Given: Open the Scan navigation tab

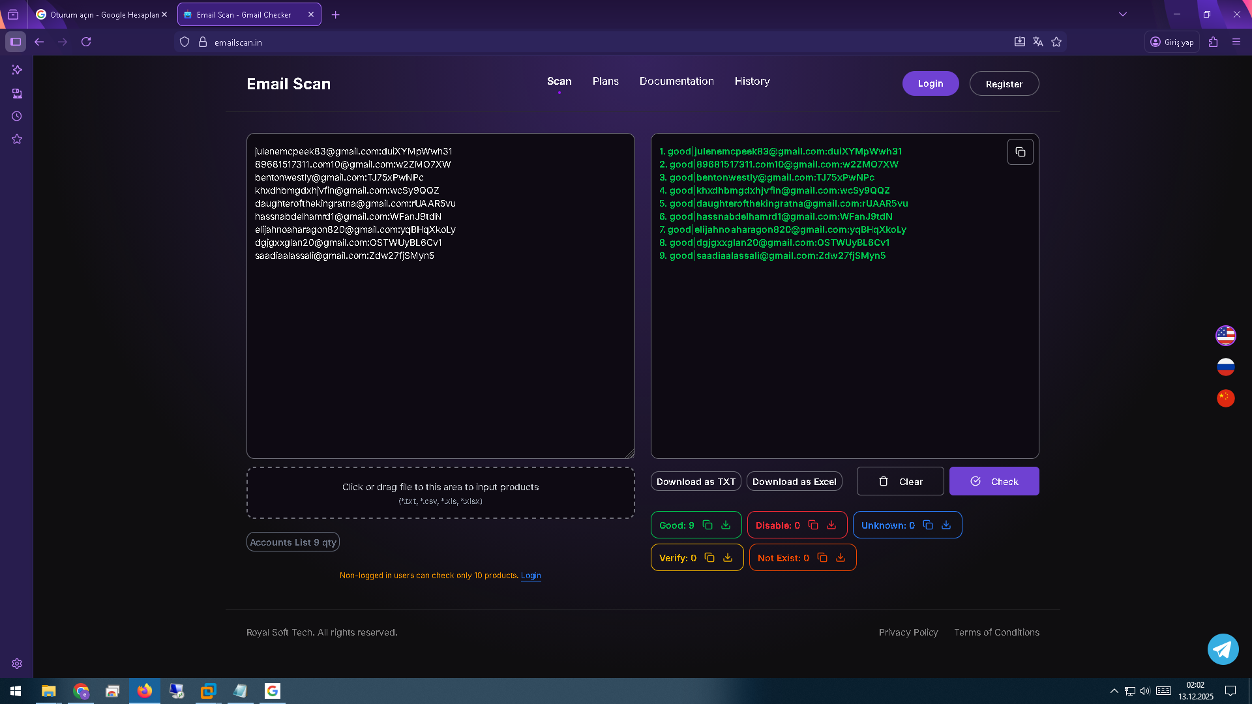Looking at the screenshot, I should (559, 81).
